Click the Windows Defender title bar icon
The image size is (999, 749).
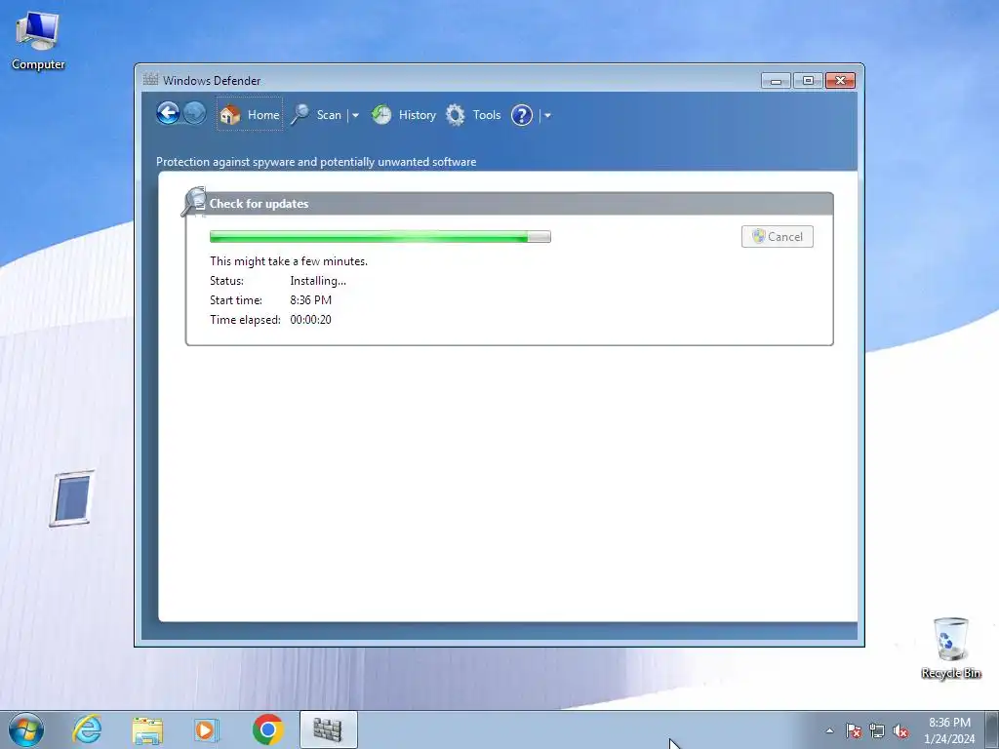(150, 80)
